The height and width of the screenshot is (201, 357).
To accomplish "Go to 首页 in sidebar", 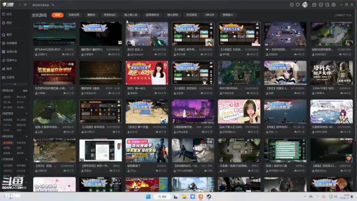I will tap(7, 35).
